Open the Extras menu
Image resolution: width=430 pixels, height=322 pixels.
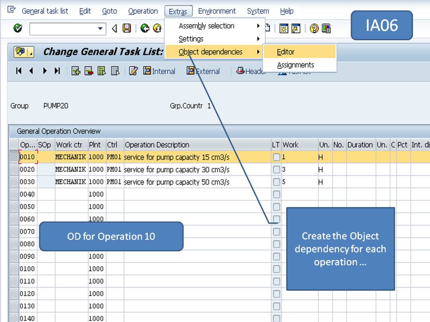178,11
